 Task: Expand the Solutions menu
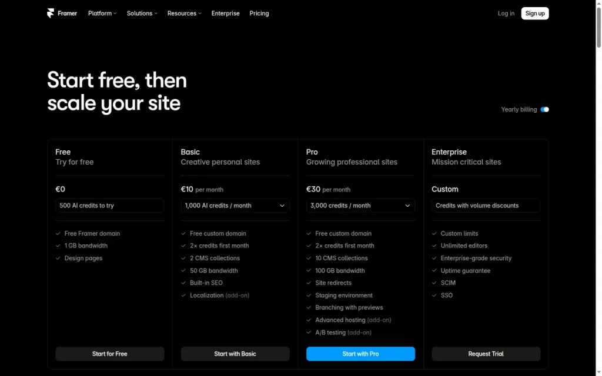[142, 14]
